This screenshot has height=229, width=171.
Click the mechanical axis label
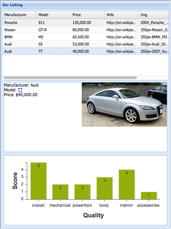60,205
